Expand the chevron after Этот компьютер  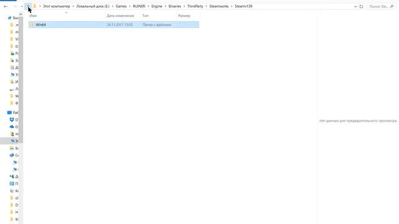73,6
